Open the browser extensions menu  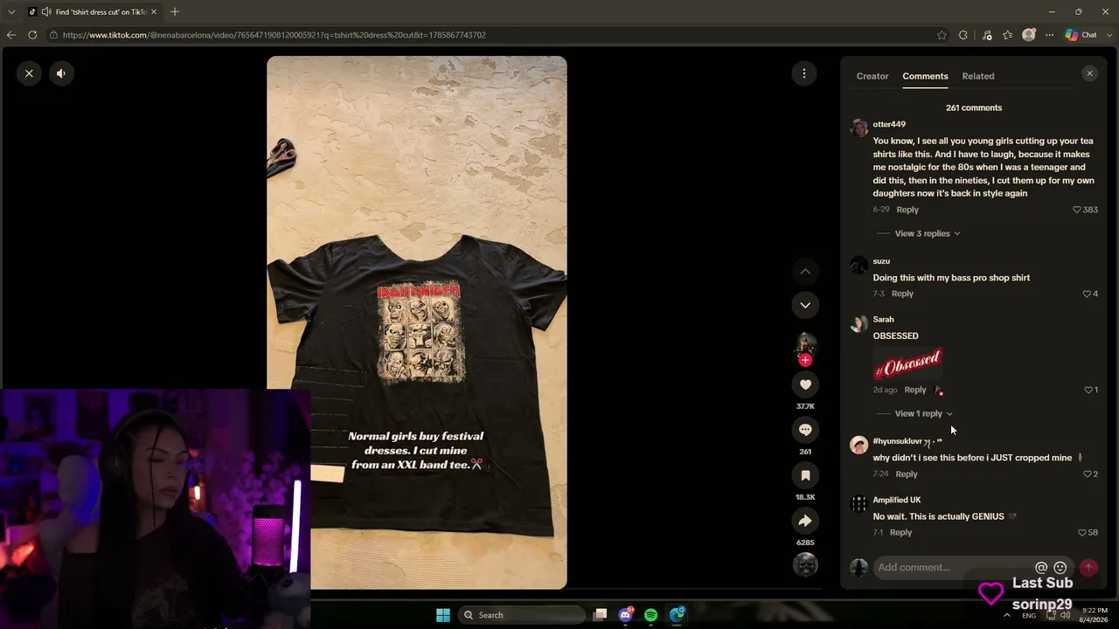click(963, 35)
